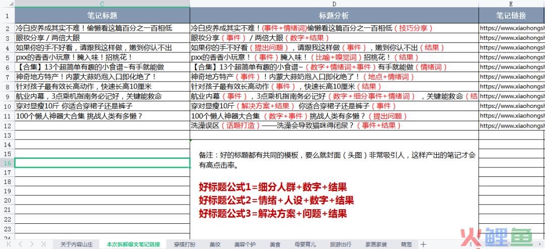Click the 笔记标题 header cell
The image size is (545, 249).
(x=102, y=16)
